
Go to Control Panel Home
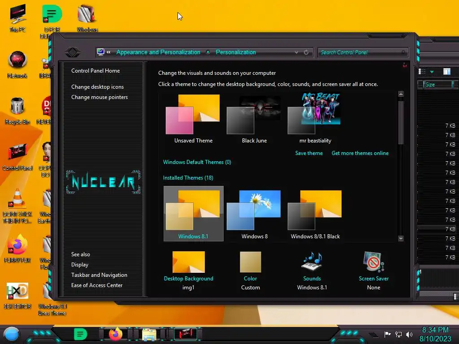(95, 70)
